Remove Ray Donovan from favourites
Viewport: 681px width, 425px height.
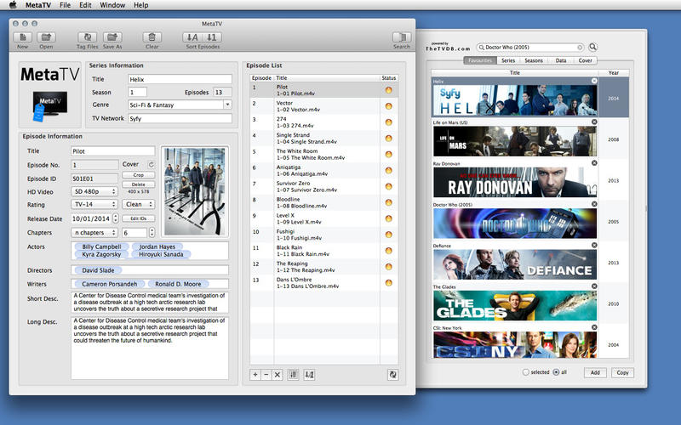594,163
